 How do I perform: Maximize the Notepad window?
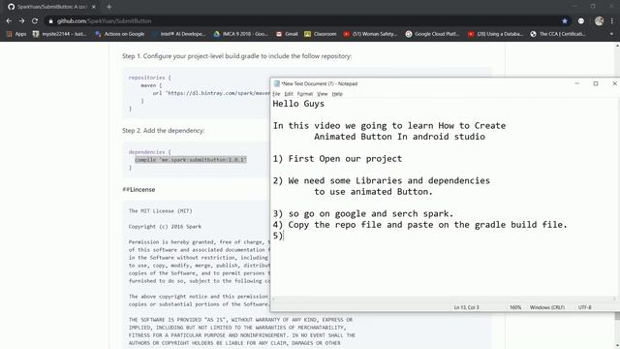[596, 83]
